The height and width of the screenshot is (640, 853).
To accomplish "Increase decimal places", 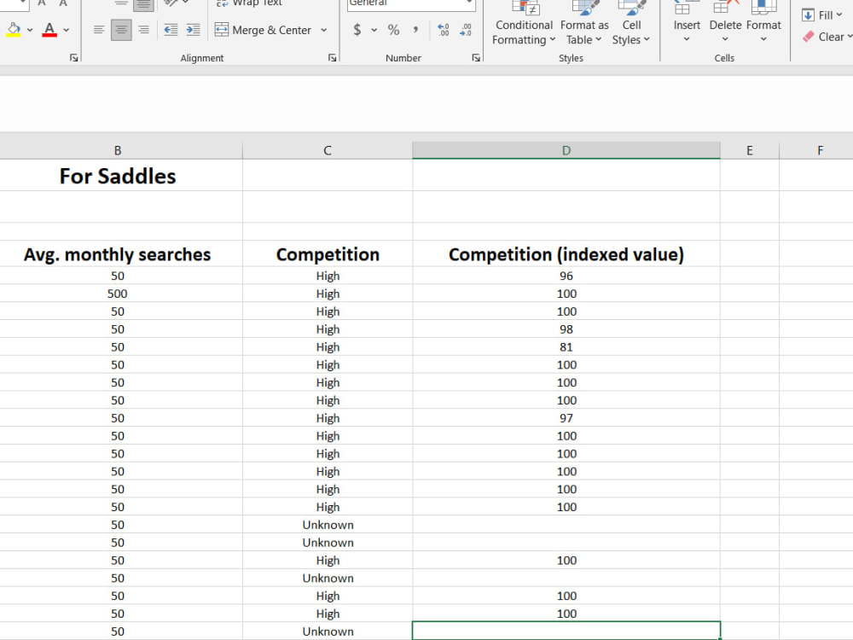I will point(444,30).
